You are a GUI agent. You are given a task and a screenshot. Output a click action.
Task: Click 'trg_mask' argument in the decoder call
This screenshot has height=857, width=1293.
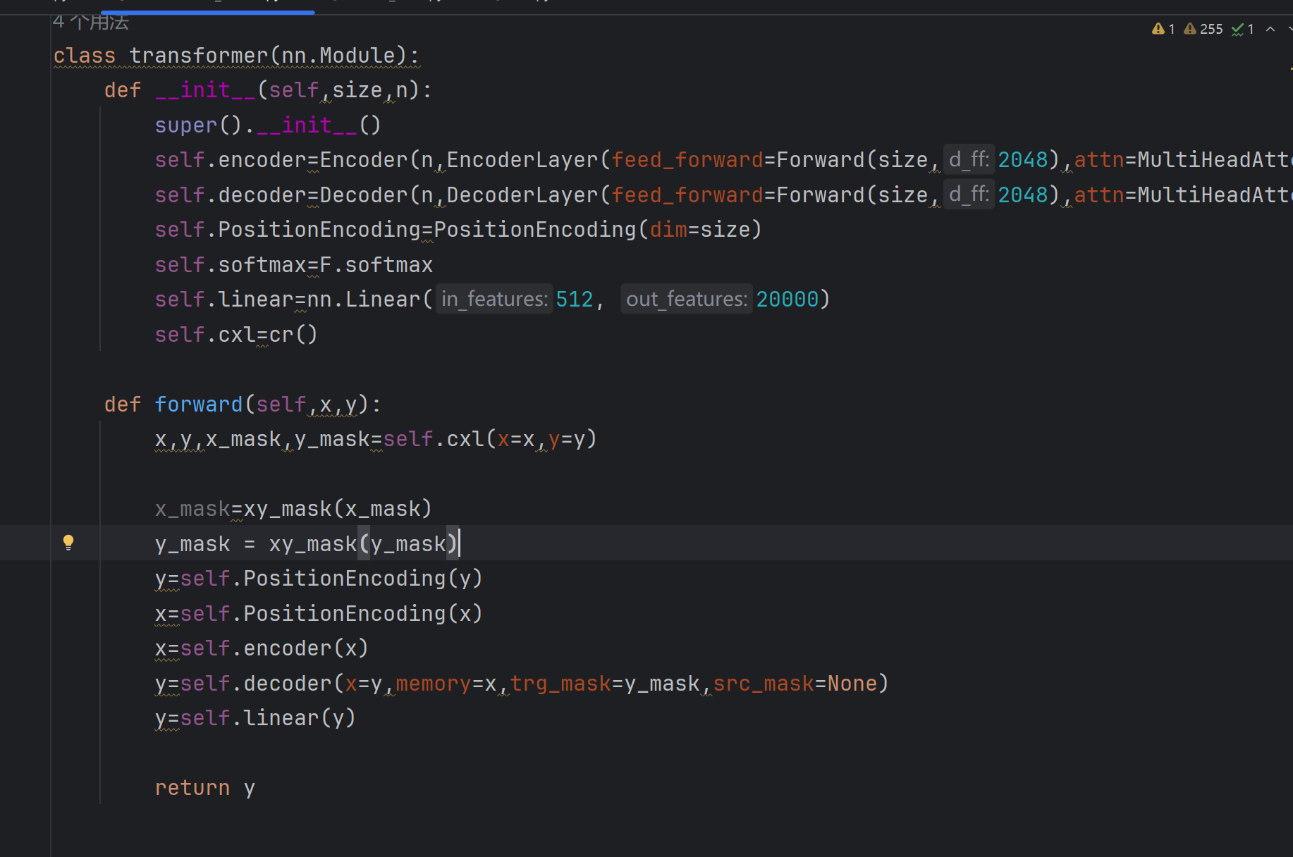[560, 684]
